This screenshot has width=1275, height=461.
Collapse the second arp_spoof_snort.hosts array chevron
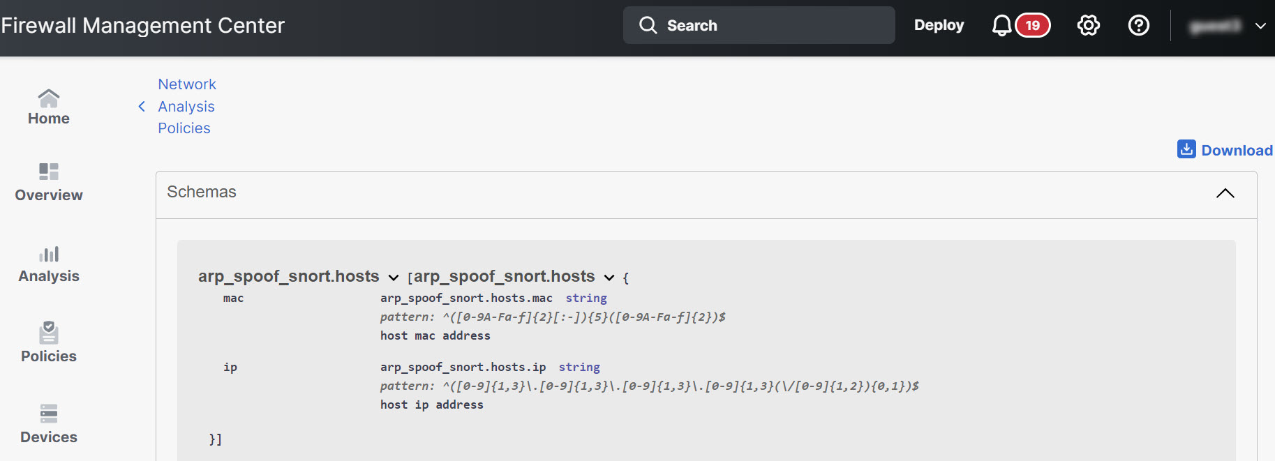[609, 278]
